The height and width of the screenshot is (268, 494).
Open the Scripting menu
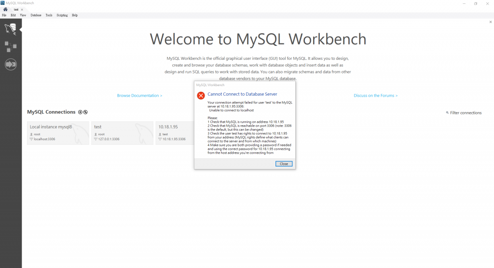(62, 15)
